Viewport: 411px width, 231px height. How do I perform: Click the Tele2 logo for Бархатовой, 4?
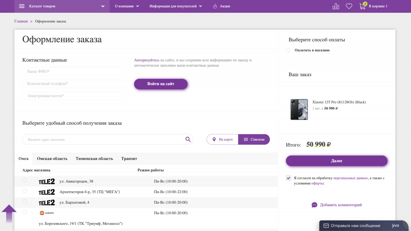pos(47,203)
